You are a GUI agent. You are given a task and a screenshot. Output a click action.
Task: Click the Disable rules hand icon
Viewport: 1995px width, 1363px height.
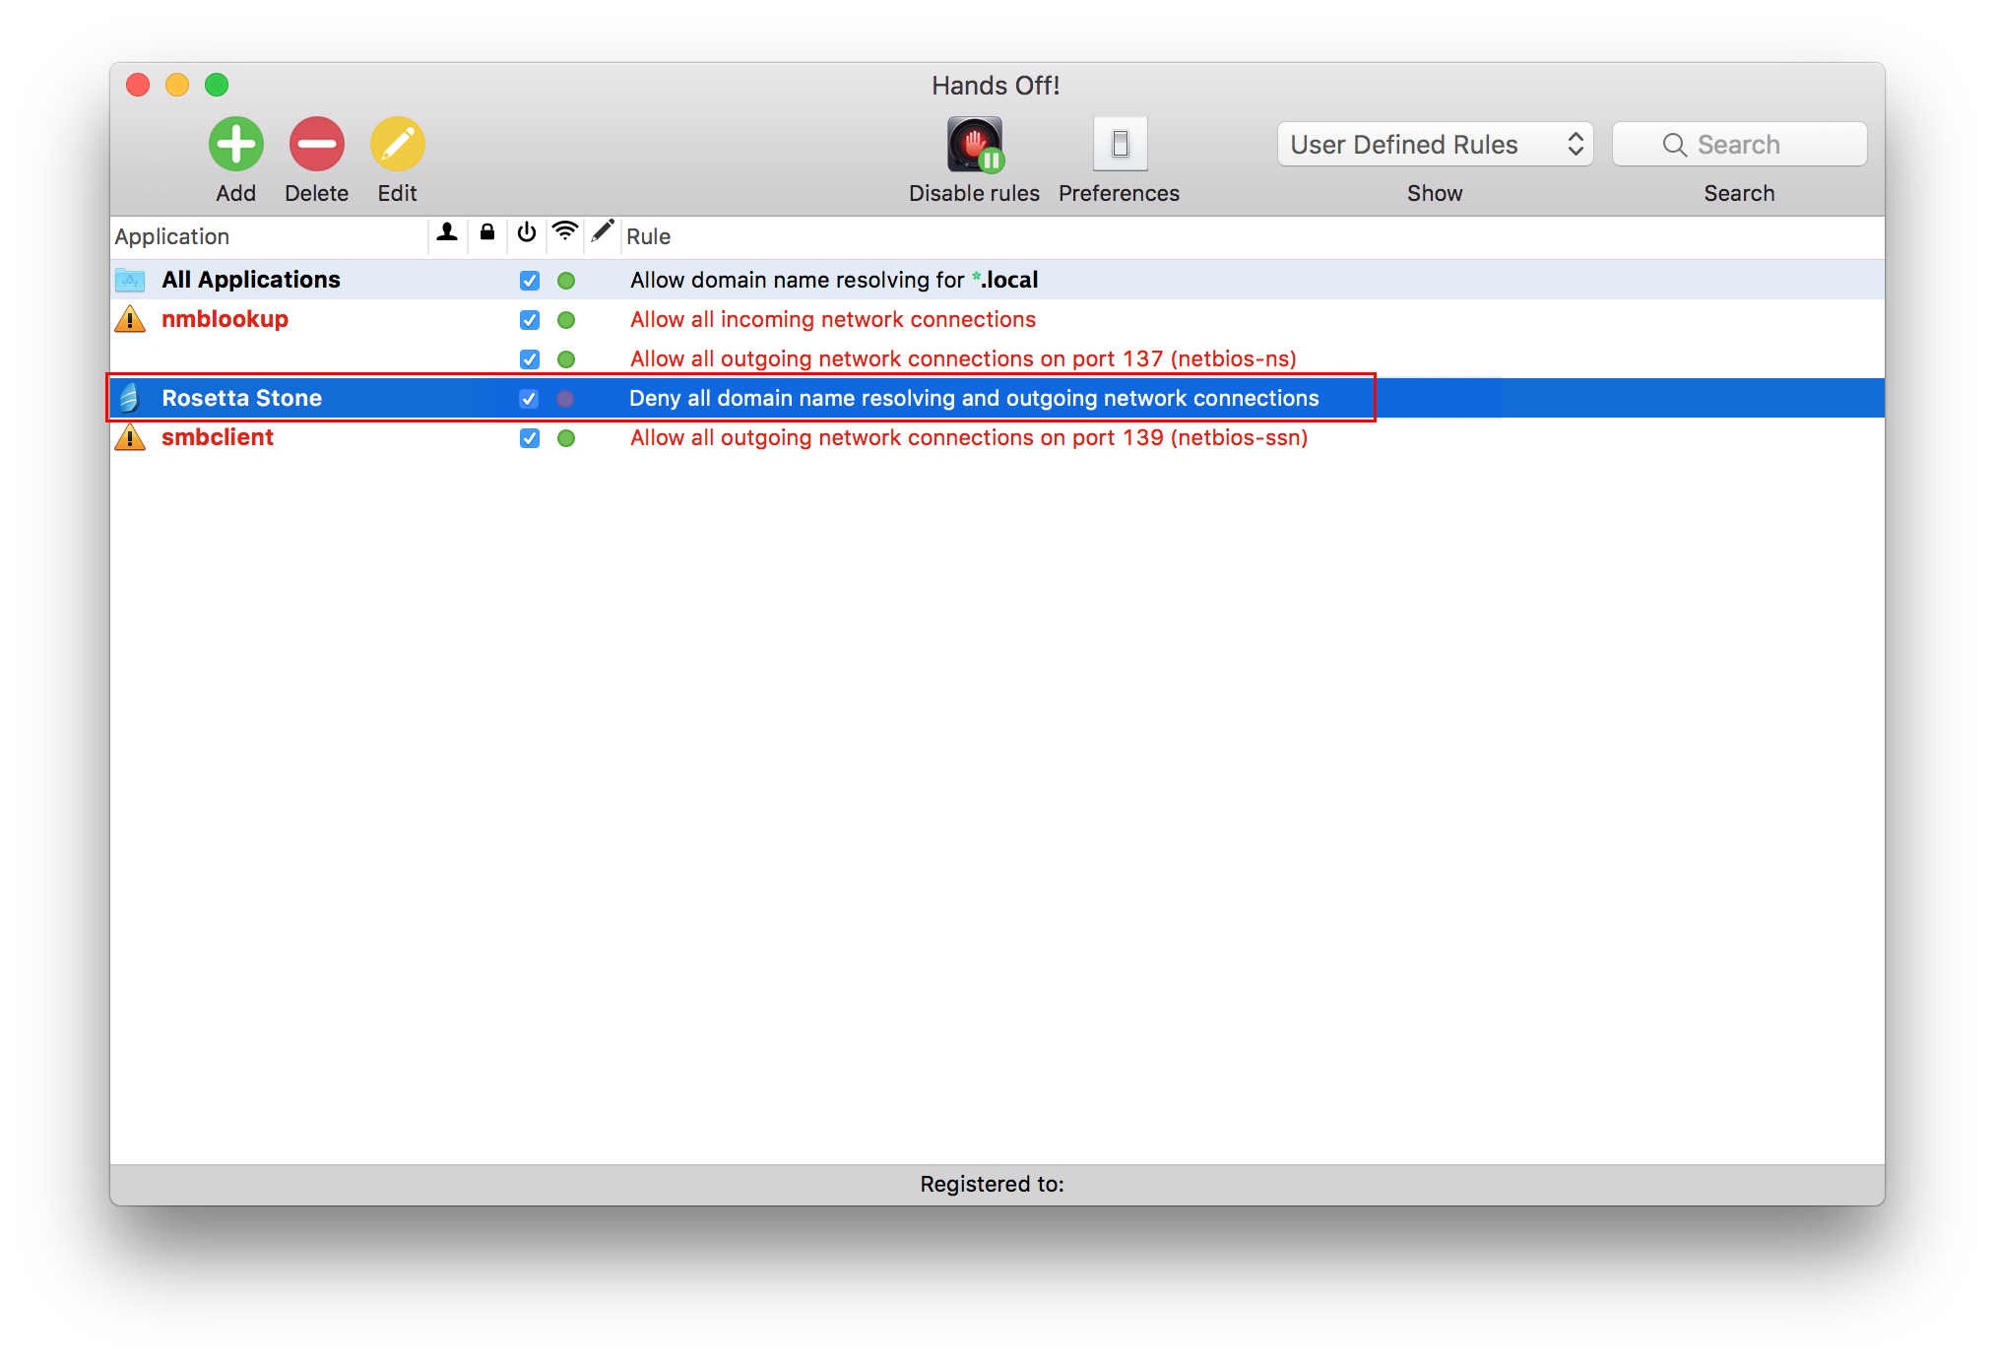(974, 145)
